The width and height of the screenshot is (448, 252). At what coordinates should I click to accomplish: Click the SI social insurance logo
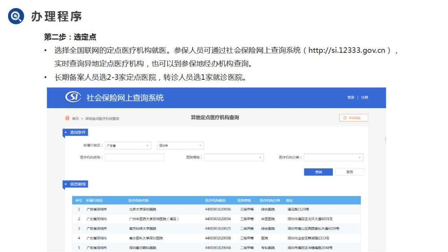click(73, 97)
